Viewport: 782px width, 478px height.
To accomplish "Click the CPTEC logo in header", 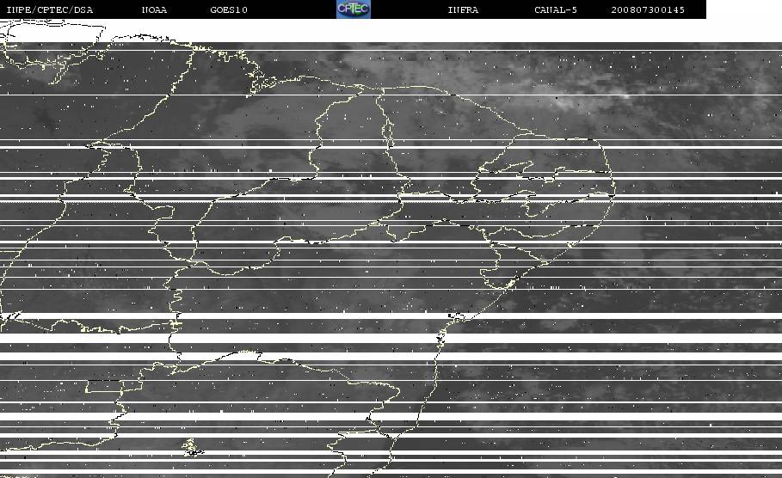I will (x=354, y=9).
